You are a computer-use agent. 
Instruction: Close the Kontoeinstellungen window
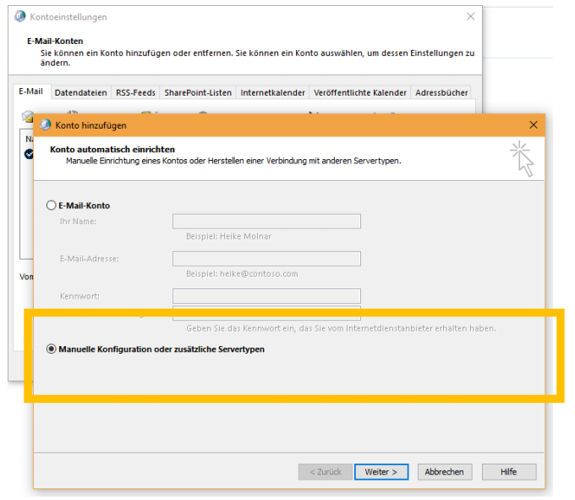[x=470, y=17]
